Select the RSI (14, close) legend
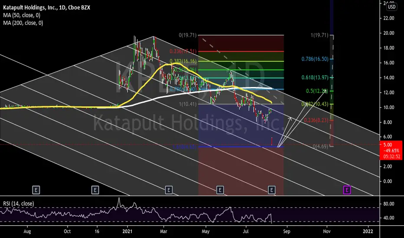404x238 pixels. (18, 203)
